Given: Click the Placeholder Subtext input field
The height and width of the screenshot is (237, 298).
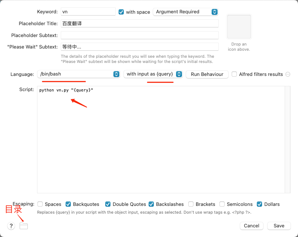Looking at the screenshot, I should click(x=139, y=35).
